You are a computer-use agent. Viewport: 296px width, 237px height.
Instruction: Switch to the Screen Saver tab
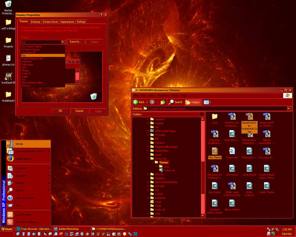point(50,22)
